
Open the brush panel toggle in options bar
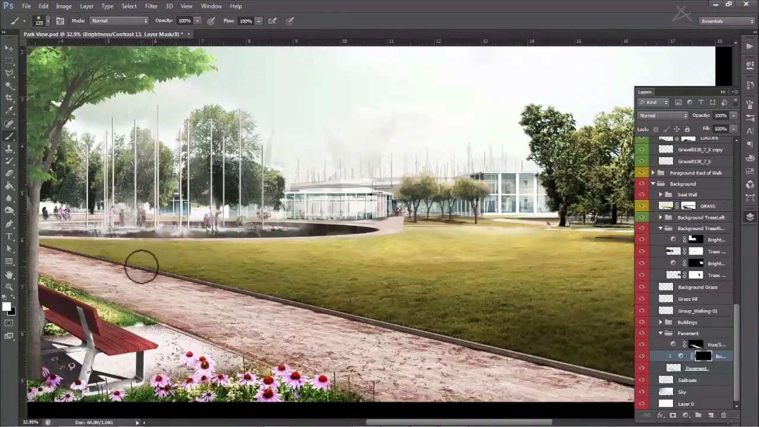tap(60, 21)
